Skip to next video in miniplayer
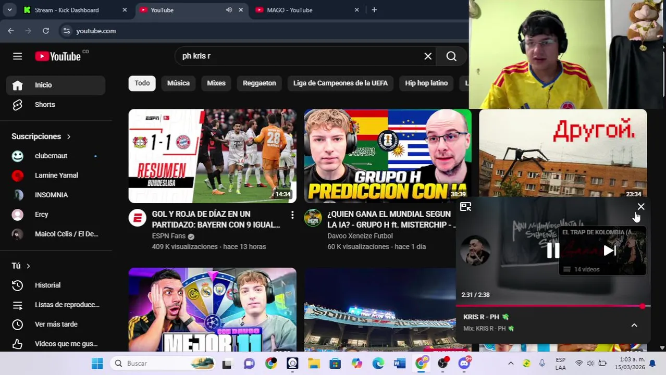Screen dimensions: 666x375 609,251
